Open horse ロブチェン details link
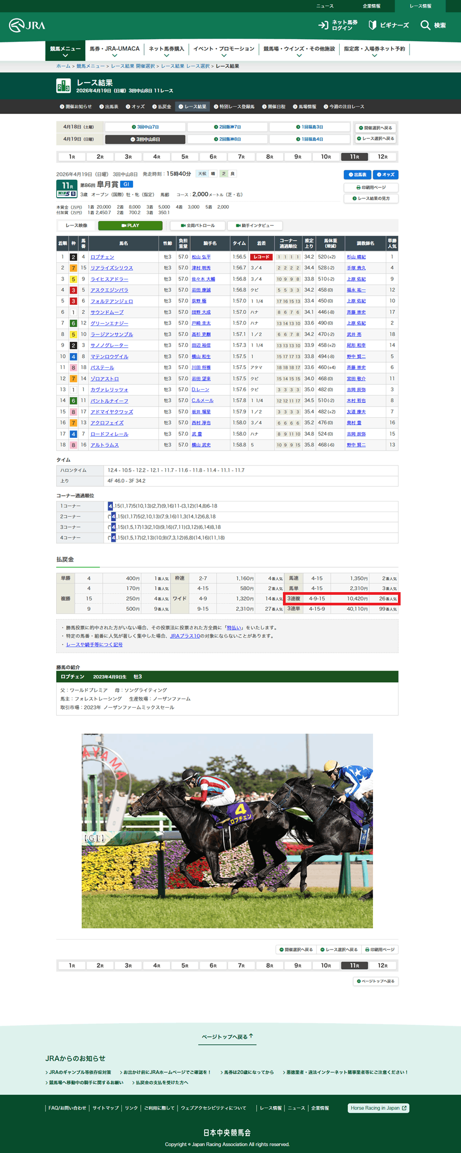Screen dimensions: 461x1153 (102, 257)
